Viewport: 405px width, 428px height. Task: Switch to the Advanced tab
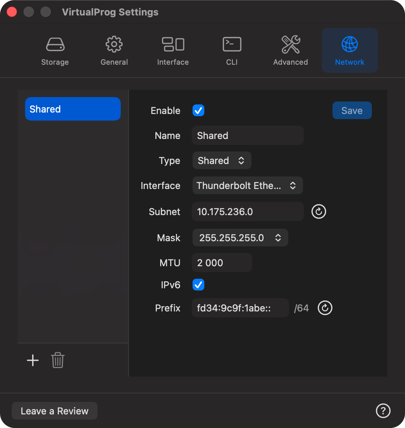pos(290,50)
